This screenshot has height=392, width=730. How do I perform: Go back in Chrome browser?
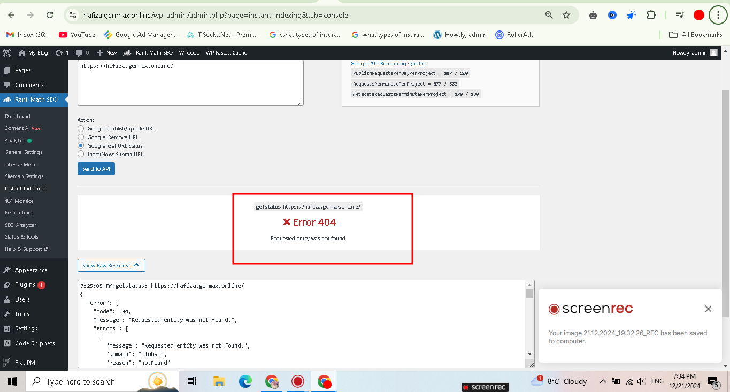[x=11, y=15]
